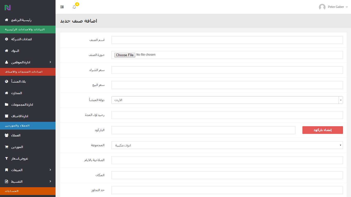
Task: Click the arrow of الاردن select box
Action: 341,100
